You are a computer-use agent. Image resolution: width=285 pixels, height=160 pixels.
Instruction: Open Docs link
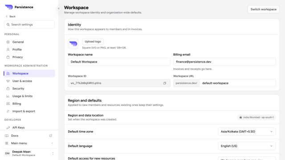29,136
